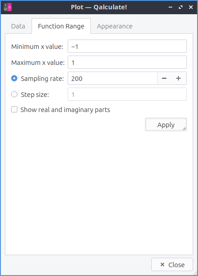Enable Show real and imaginary parts
Screen dimensions: 198x276
tap(14, 109)
